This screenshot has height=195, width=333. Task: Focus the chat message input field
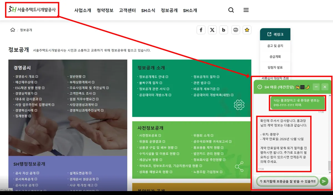point(287,181)
